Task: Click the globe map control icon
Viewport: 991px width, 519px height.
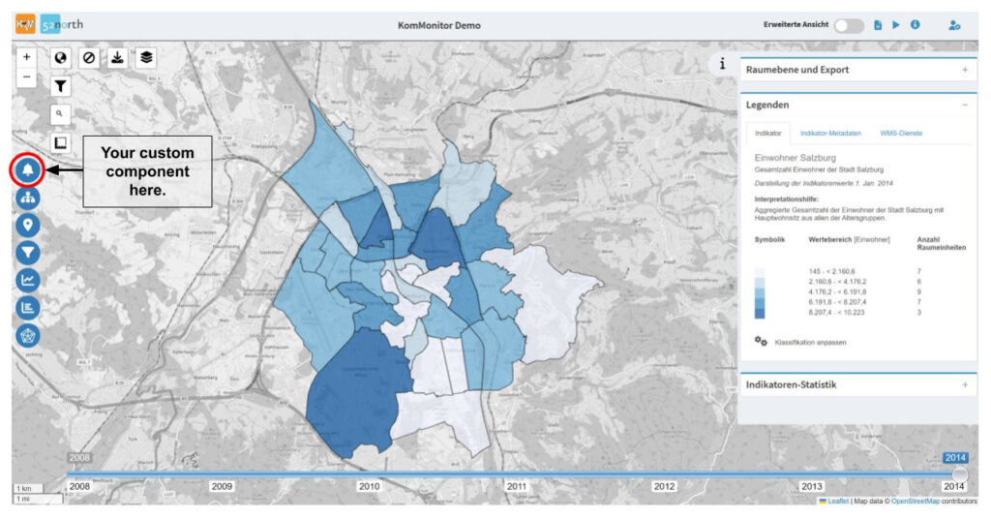Action: tap(61, 57)
